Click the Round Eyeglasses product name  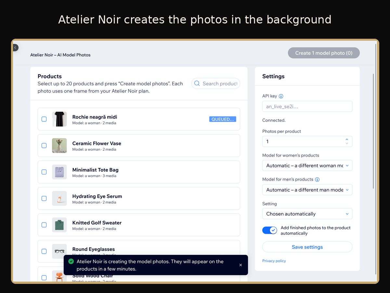click(x=93, y=249)
